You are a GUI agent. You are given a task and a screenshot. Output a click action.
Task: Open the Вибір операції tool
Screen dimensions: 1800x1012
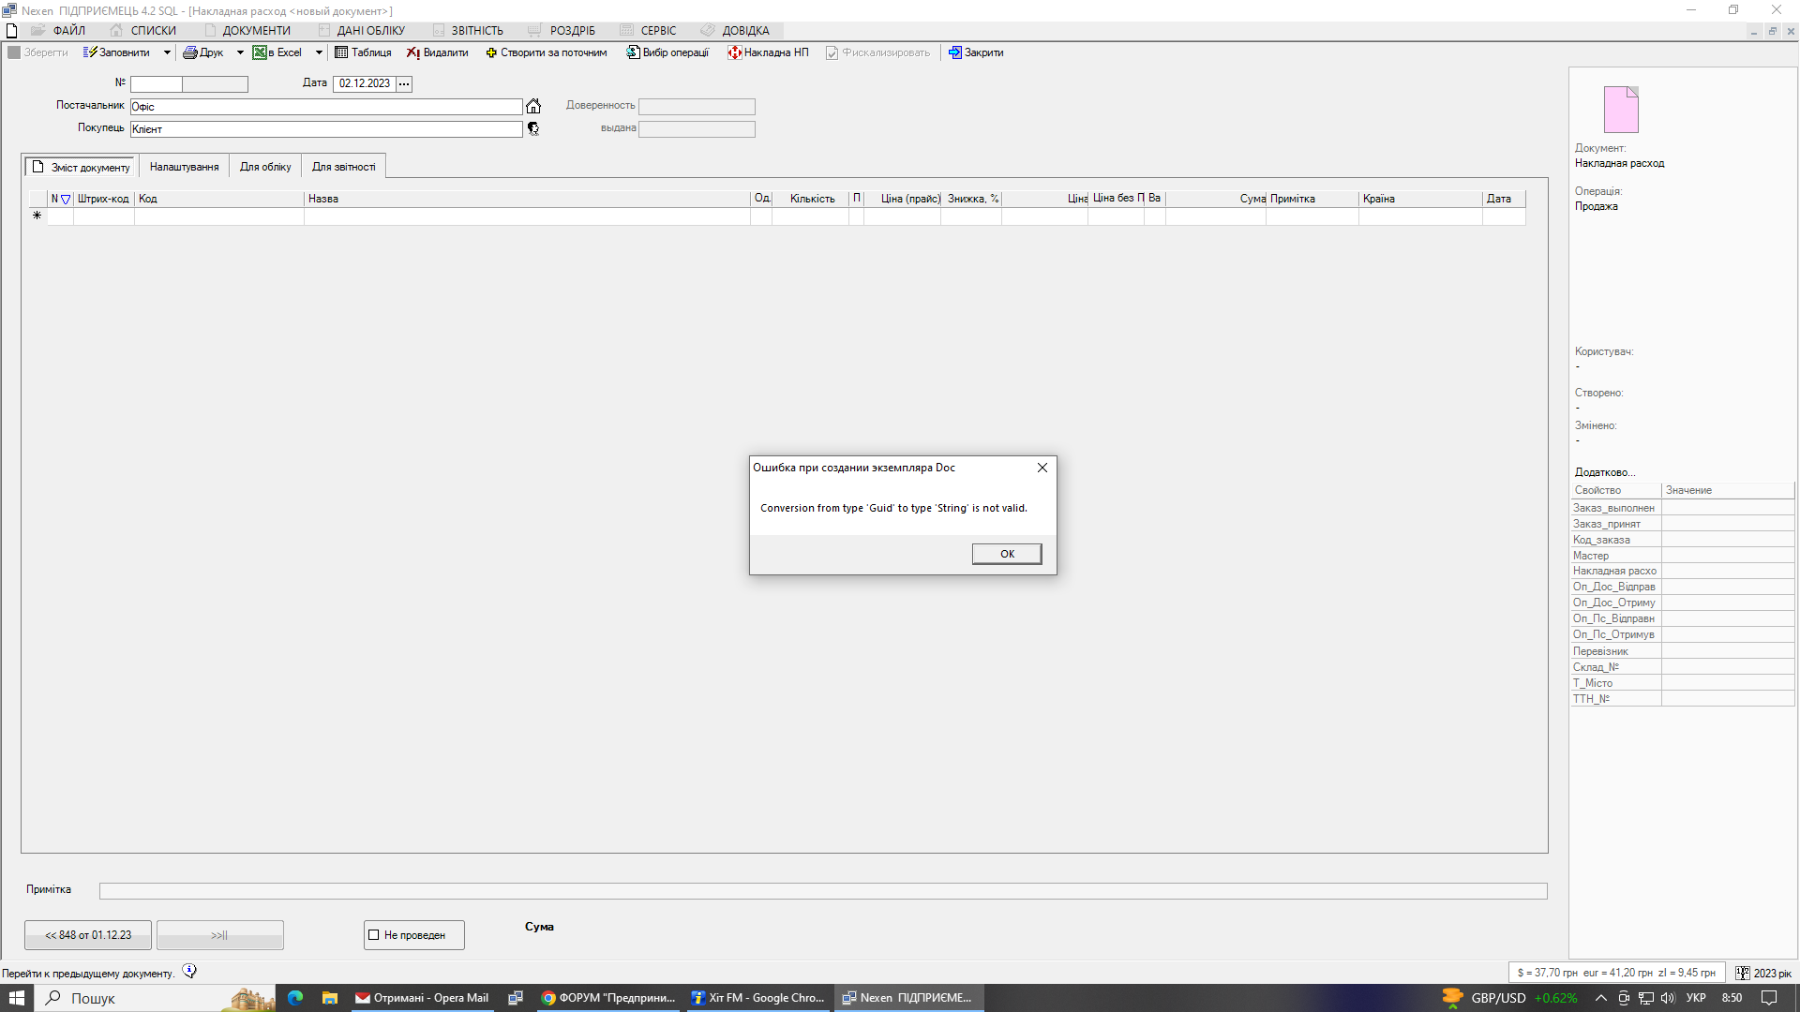pyautogui.click(x=634, y=52)
